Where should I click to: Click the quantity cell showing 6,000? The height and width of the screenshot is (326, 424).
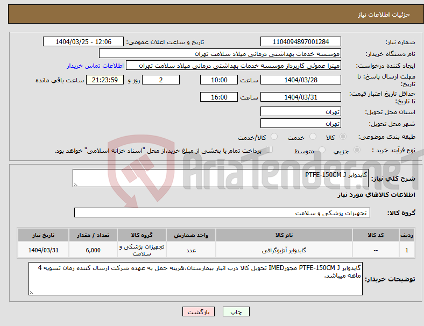click(93, 250)
